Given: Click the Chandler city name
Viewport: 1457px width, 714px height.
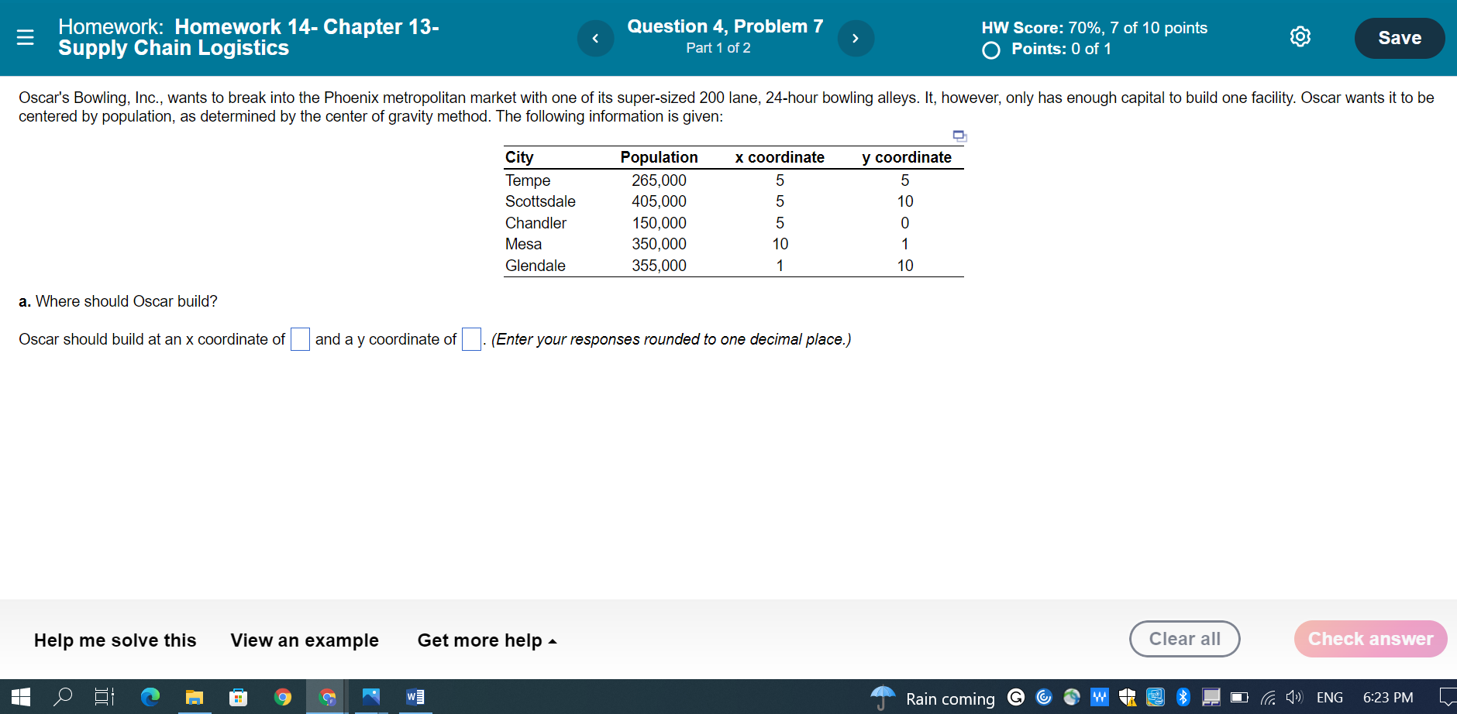Looking at the screenshot, I should point(536,223).
